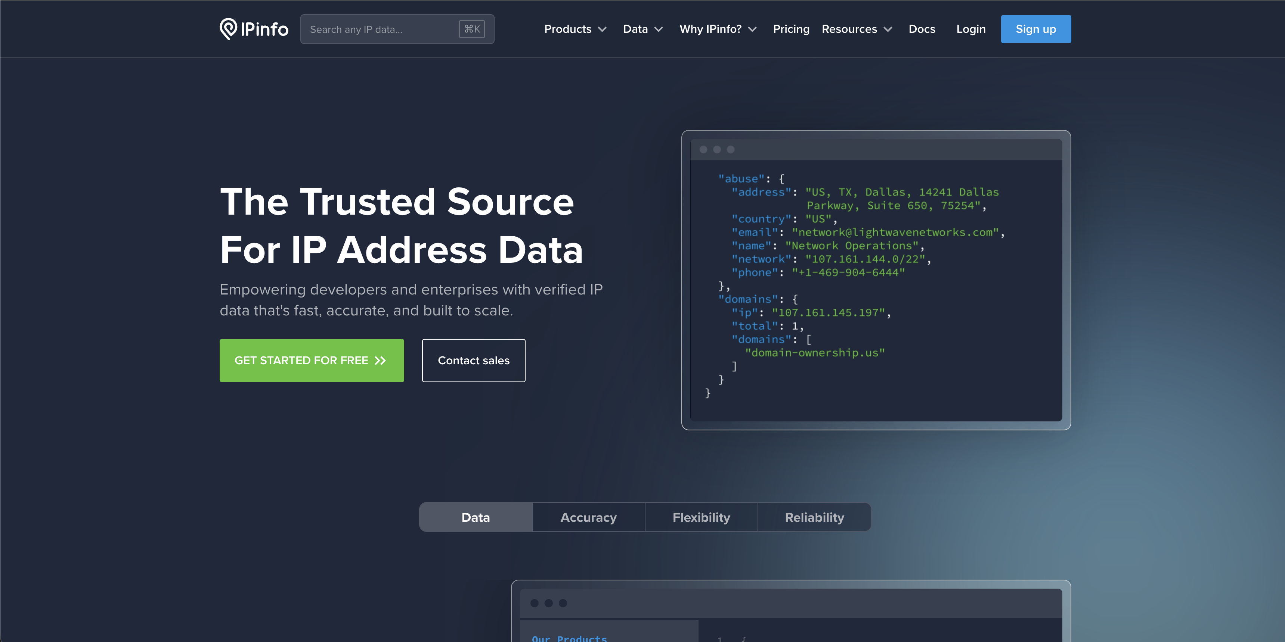Expand the Why IPinfo? menu

pyautogui.click(x=717, y=29)
